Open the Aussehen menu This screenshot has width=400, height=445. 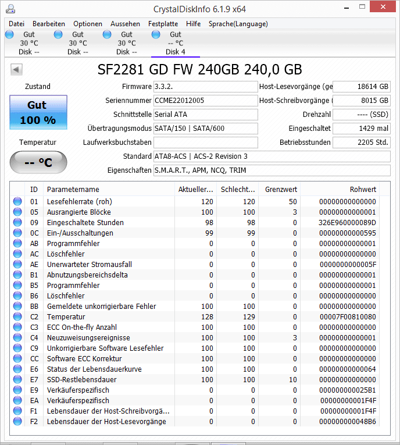click(x=125, y=24)
